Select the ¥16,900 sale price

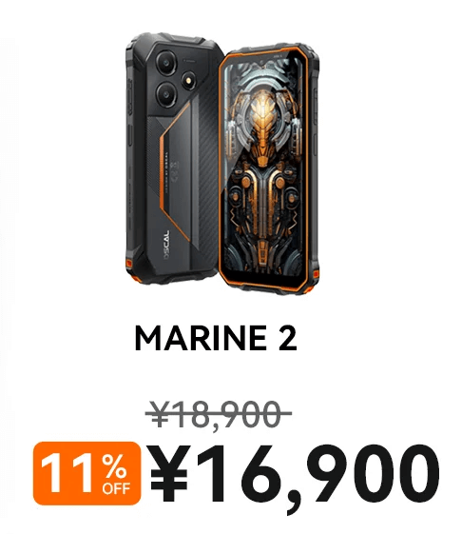(x=295, y=475)
